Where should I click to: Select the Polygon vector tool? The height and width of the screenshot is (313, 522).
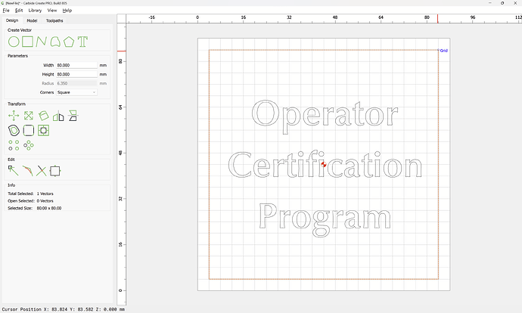click(69, 42)
